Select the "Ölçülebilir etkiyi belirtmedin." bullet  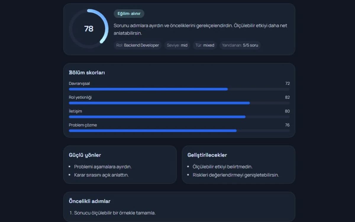(x=222, y=167)
